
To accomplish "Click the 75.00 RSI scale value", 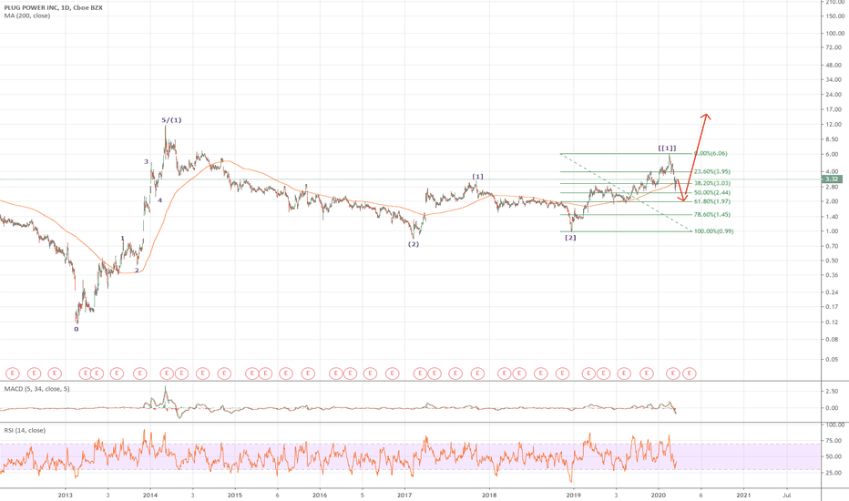I will [x=834, y=441].
